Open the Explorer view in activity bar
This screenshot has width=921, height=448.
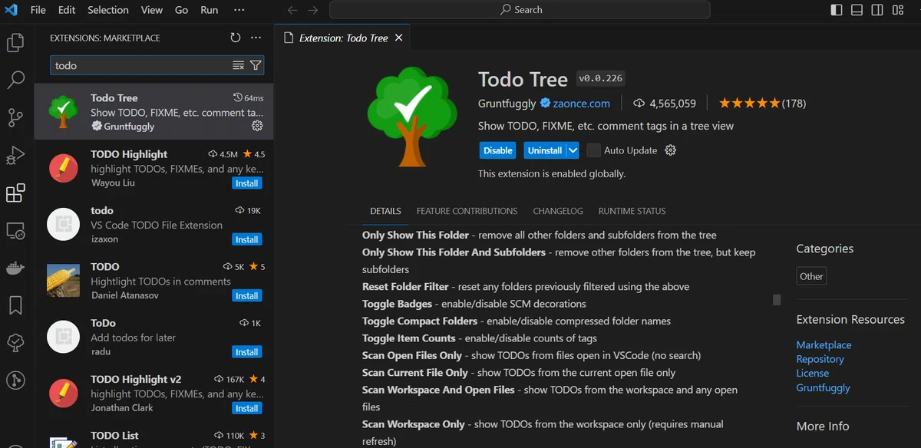point(15,43)
